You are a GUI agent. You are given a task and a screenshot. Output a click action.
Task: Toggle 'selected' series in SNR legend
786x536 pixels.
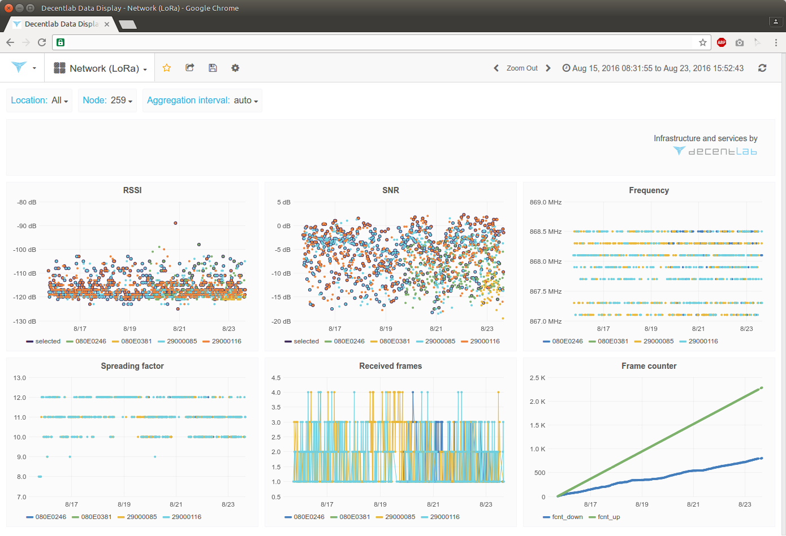[x=301, y=341]
